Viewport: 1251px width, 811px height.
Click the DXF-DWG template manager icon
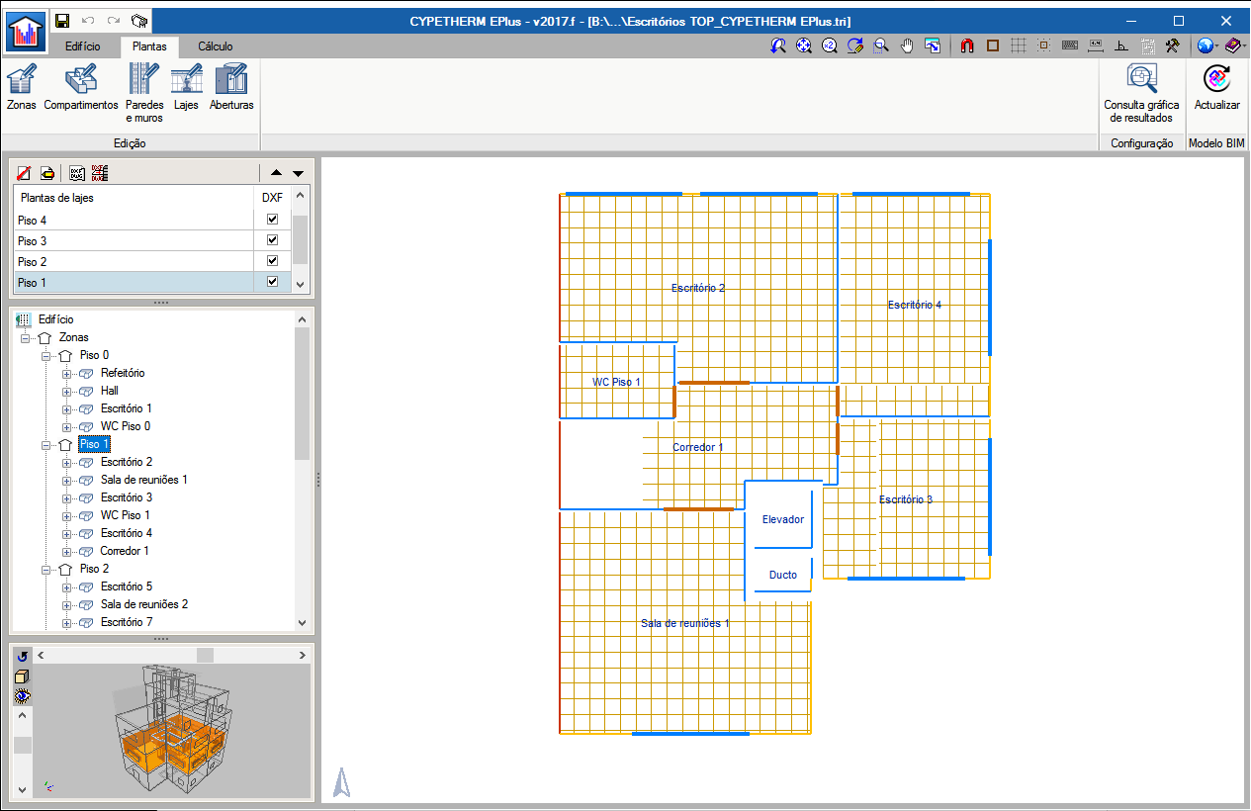coord(77,173)
